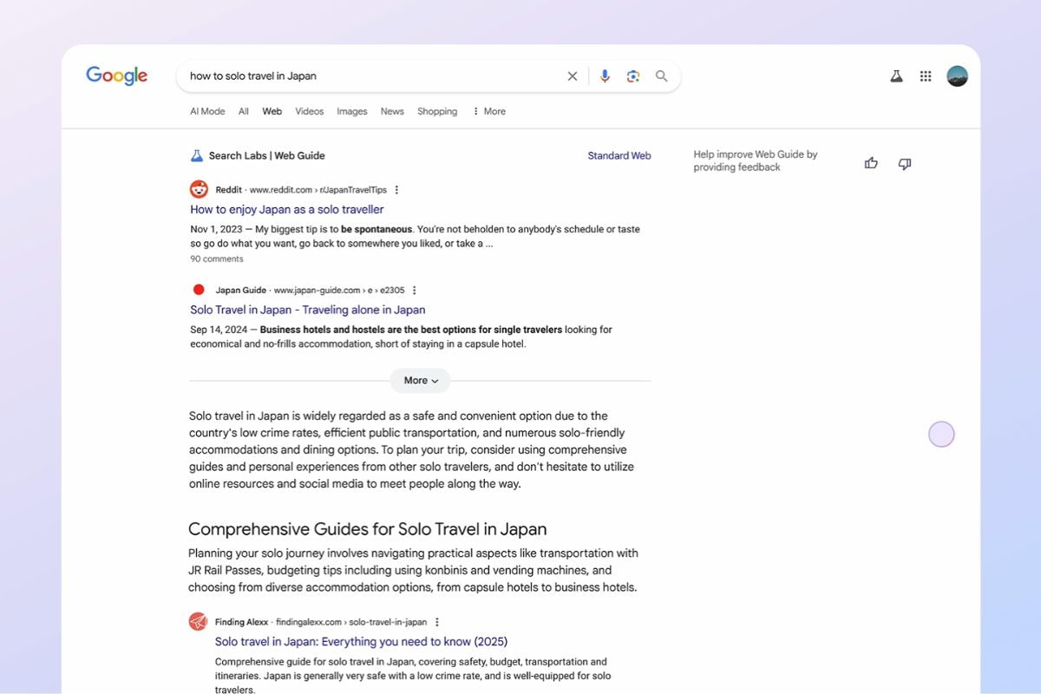Open 'Solo Travel in Japan - Traveling alone in Japan'

click(308, 310)
